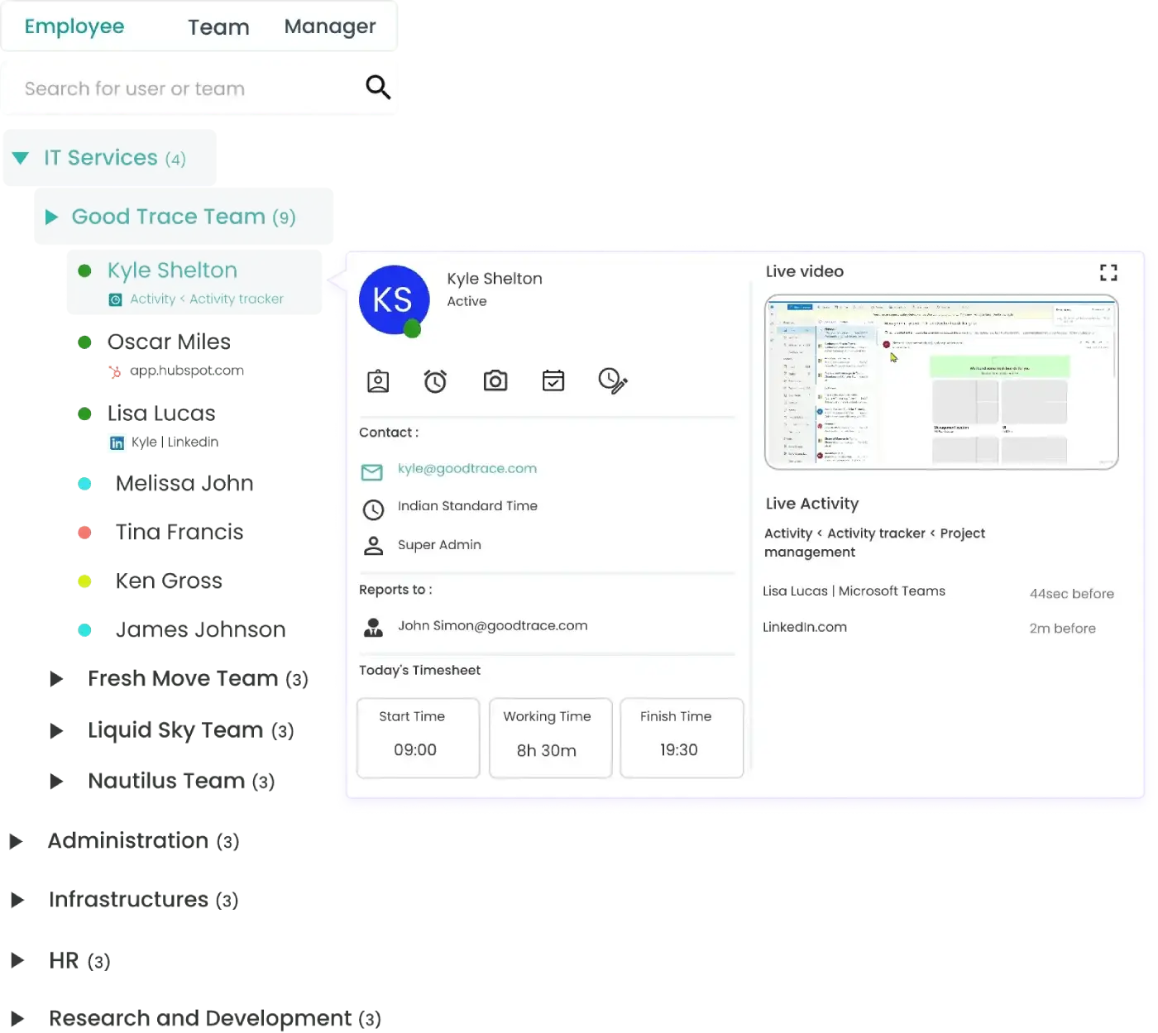Image resolution: width=1158 pixels, height=1033 pixels.
Task: Expand Live video to fullscreen
Action: point(1108,272)
